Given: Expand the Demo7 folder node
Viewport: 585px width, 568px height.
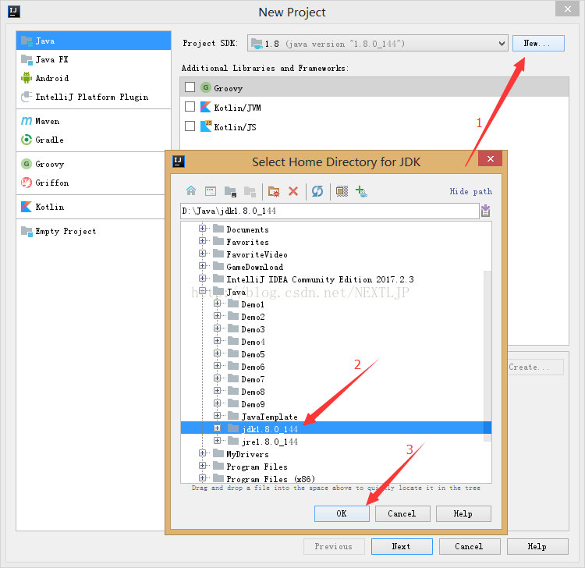Looking at the screenshot, I should (217, 378).
